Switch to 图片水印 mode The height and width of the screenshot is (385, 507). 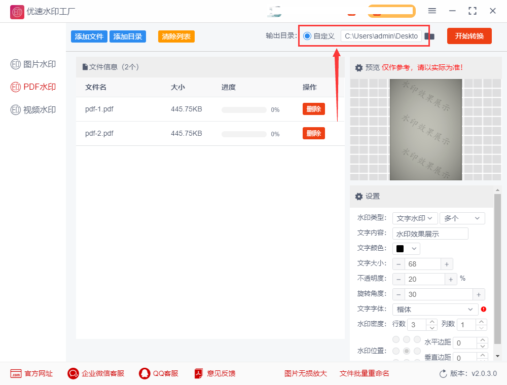click(x=33, y=64)
